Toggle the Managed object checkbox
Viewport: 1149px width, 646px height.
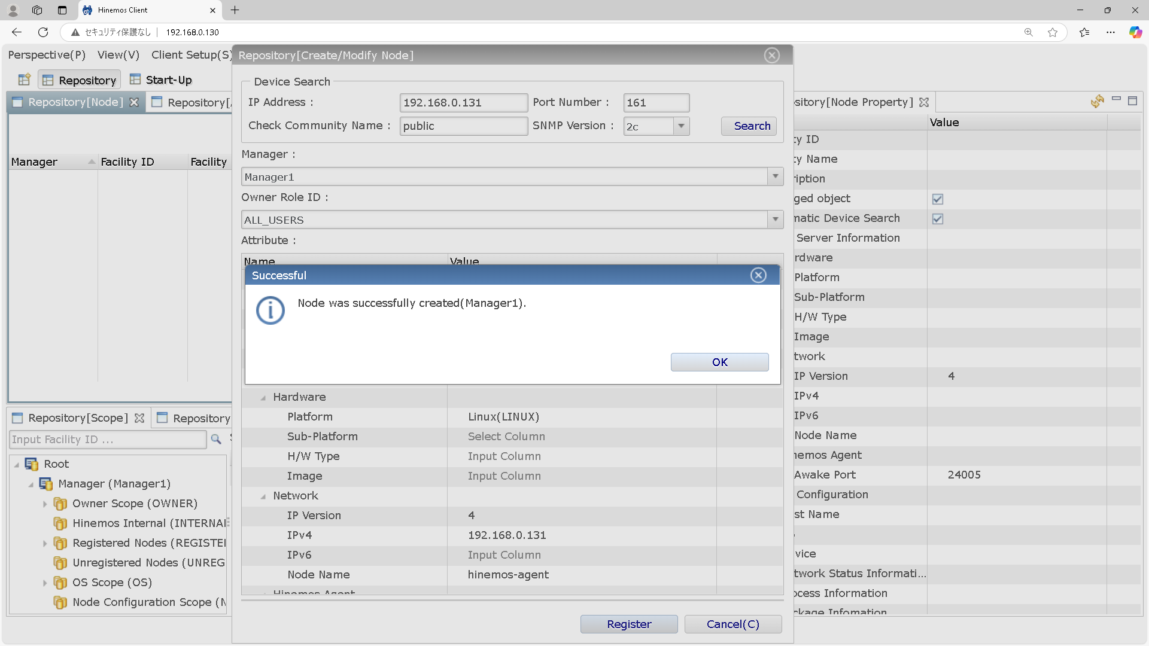click(937, 199)
